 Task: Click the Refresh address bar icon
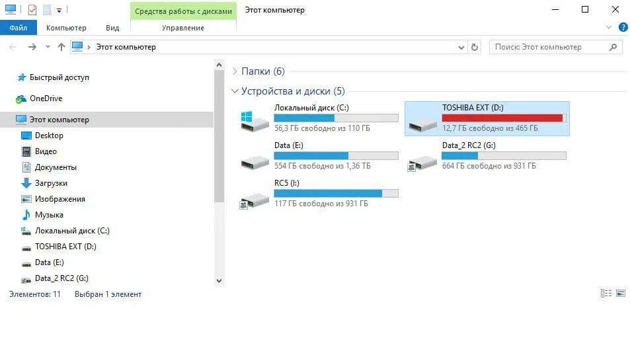click(x=474, y=48)
